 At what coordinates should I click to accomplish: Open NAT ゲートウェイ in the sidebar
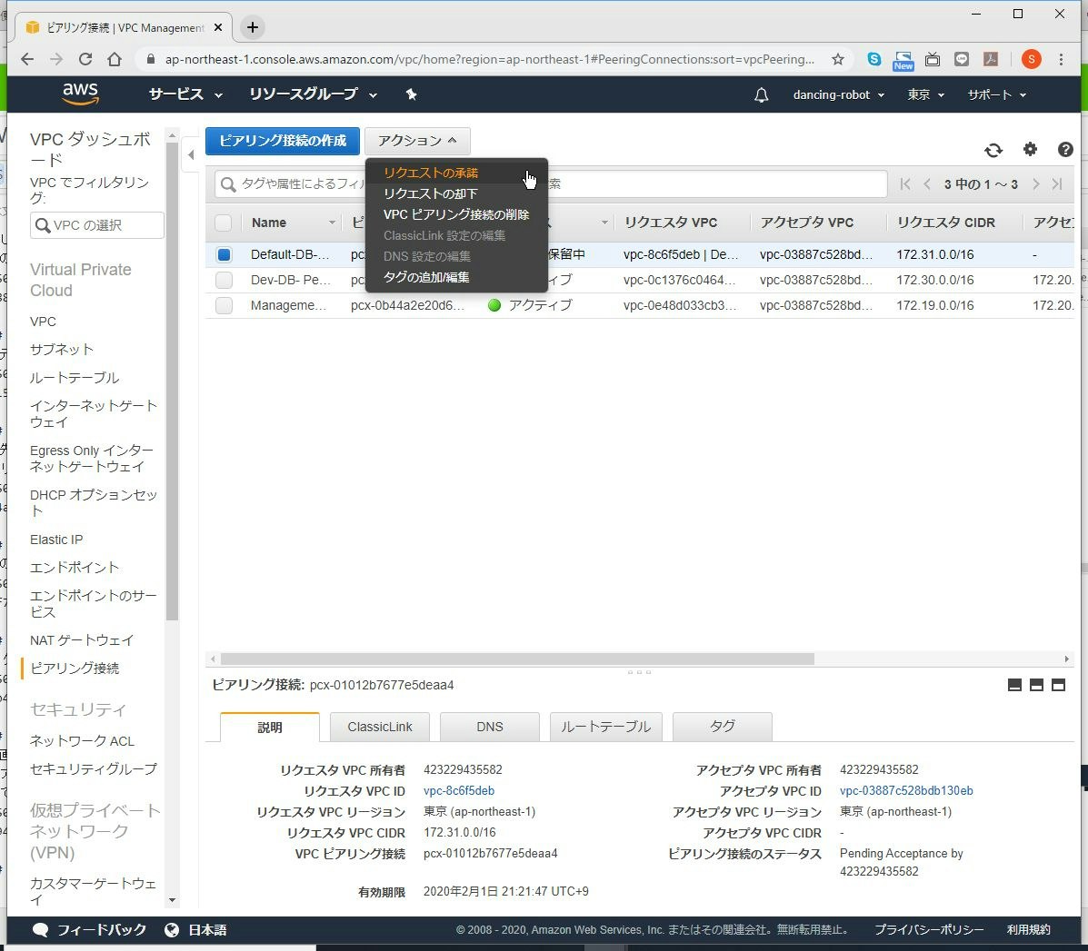[82, 640]
